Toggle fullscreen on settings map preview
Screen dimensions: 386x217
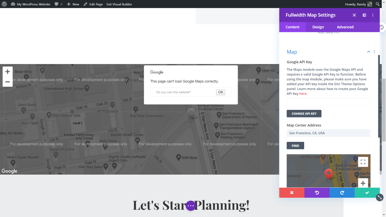click(363, 162)
